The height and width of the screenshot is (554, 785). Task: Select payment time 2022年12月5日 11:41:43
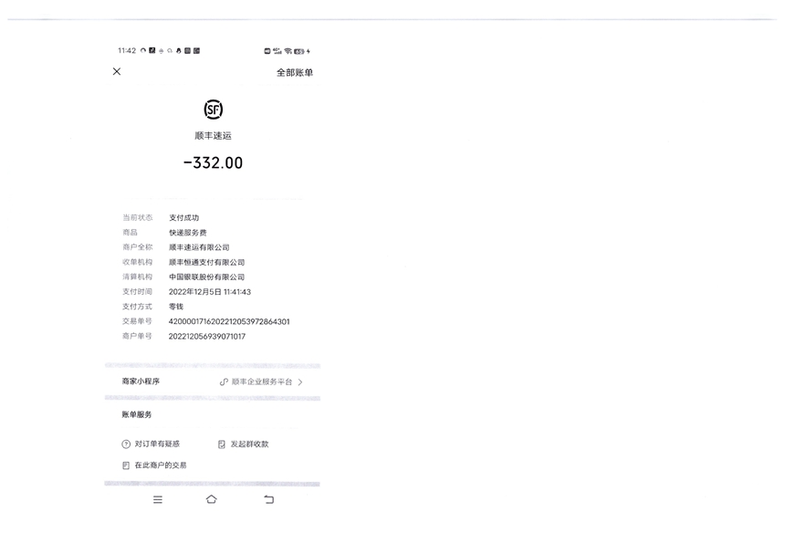[x=210, y=292]
